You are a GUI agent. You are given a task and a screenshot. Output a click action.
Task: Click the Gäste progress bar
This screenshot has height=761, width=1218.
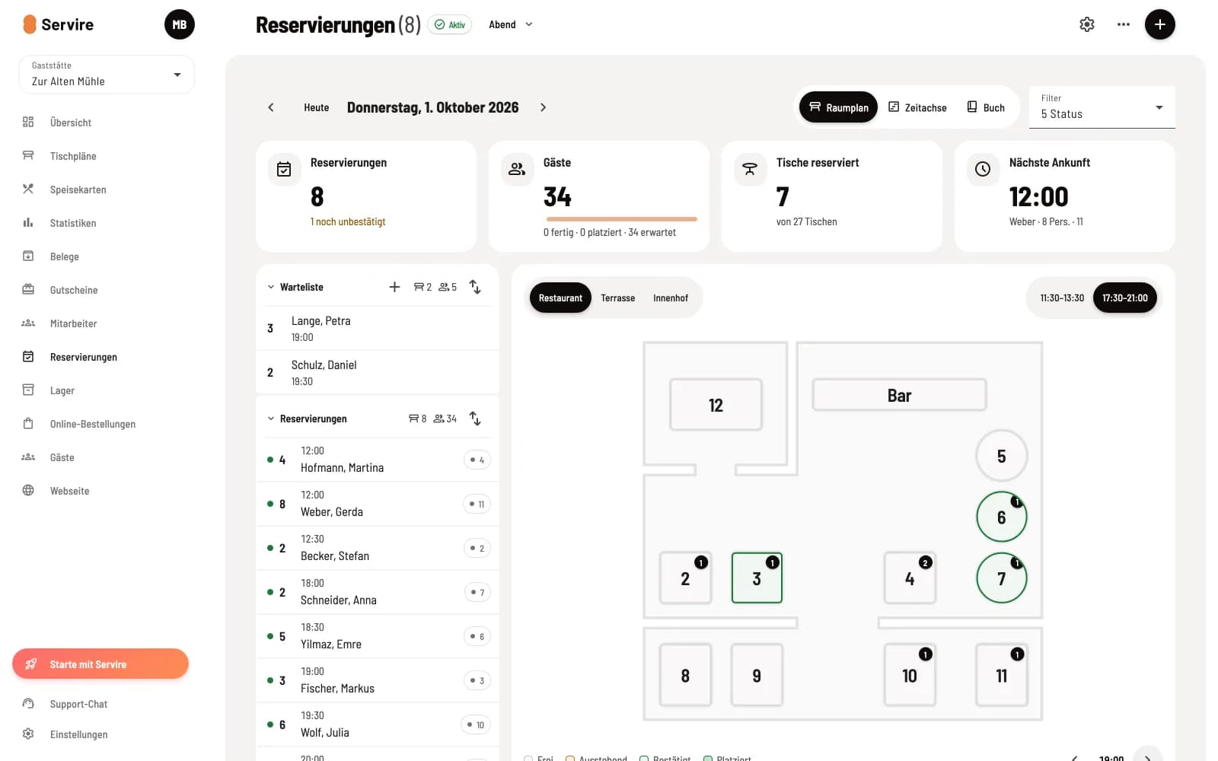tap(620, 219)
